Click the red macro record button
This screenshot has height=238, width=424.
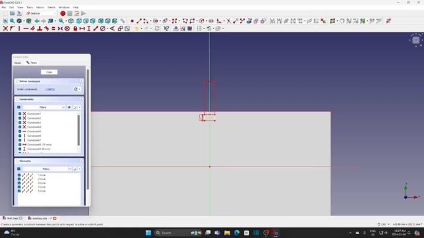(x=63, y=13)
